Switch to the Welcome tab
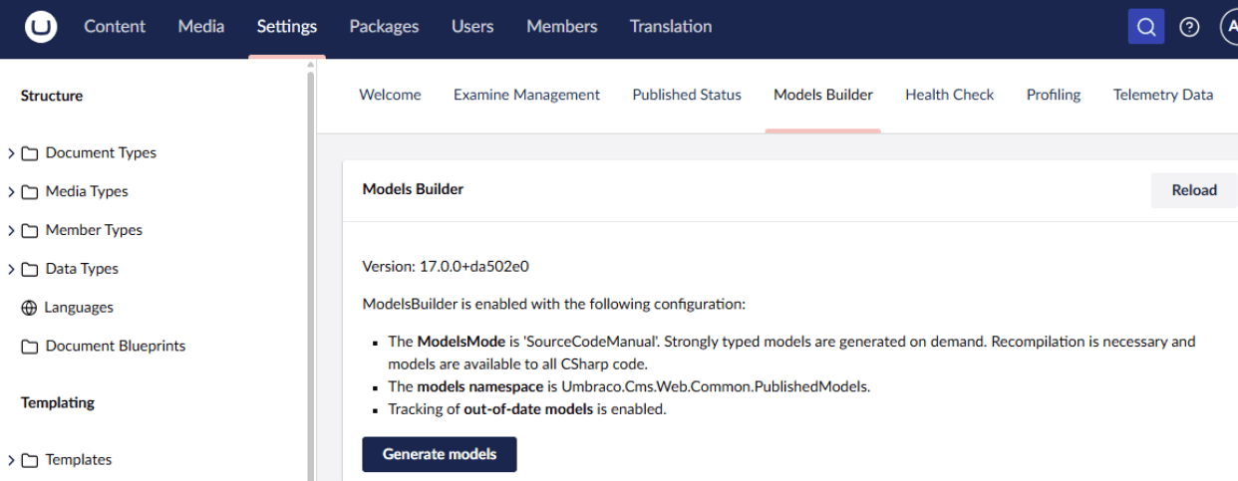The width and height of the screenshot is (1238, 481). [x=390, y=95]
